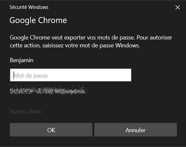Focus the Windows password text box

[71, 75]
